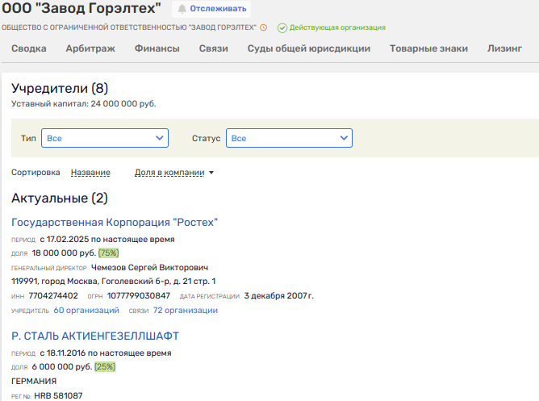Click the green (25%) share badge

[x=105, y=366]
